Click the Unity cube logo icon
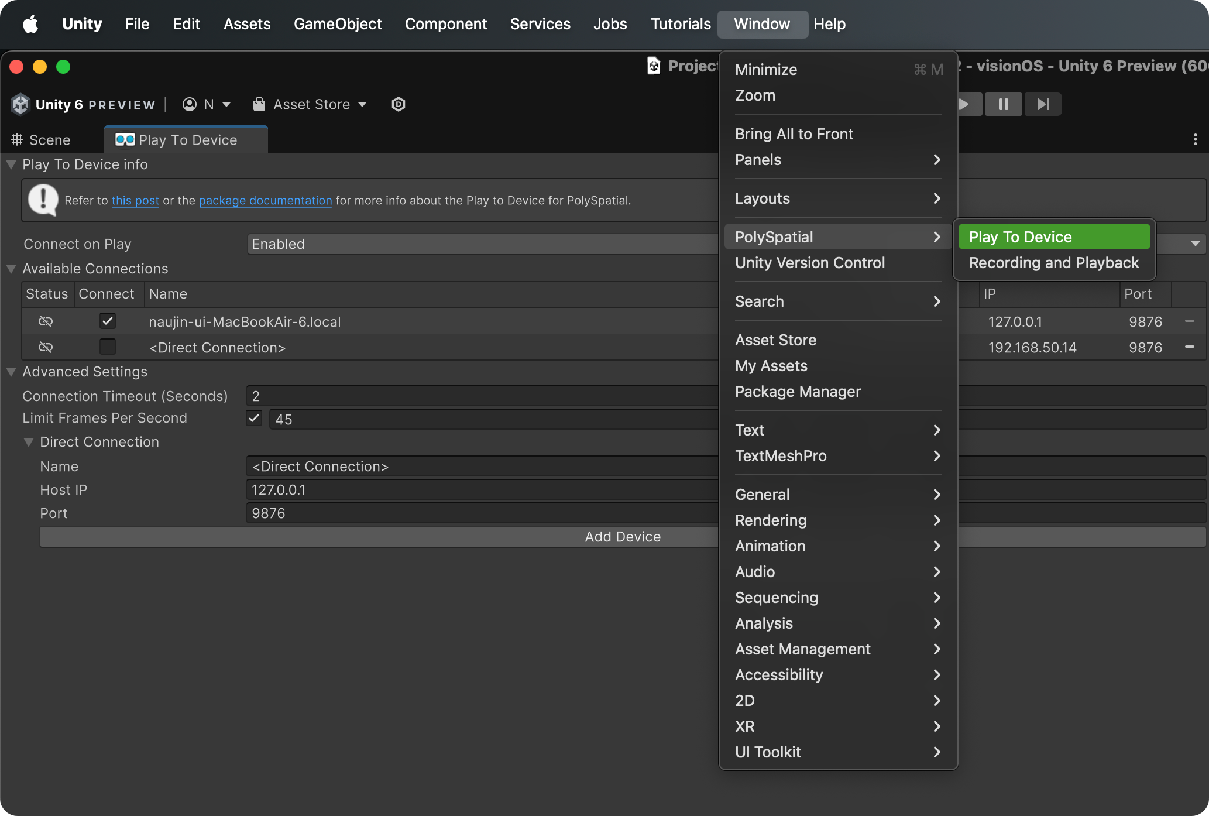 tap(20, 104)
